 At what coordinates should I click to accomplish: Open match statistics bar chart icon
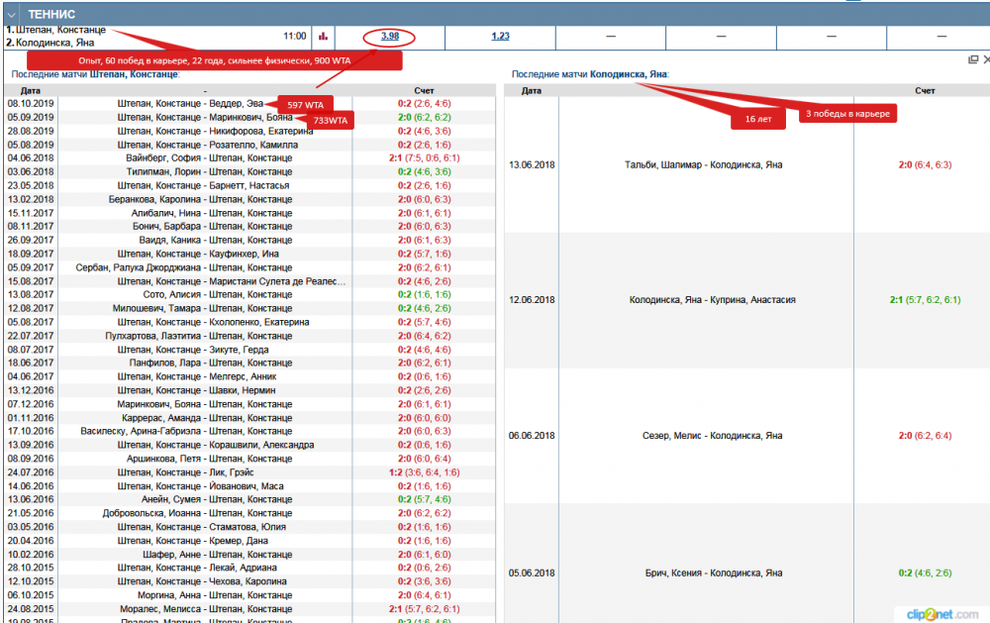(323, 37)
